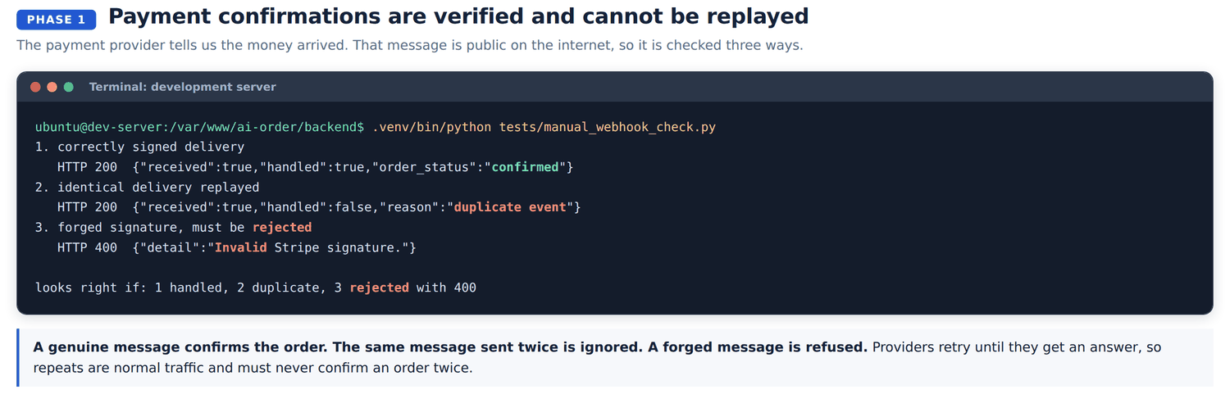
Task: Click the duplicate event reason text
Action: tap(510, 207)
